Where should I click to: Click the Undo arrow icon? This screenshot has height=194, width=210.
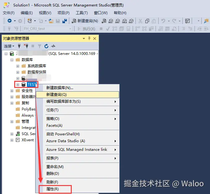click(x=163, y=21)
